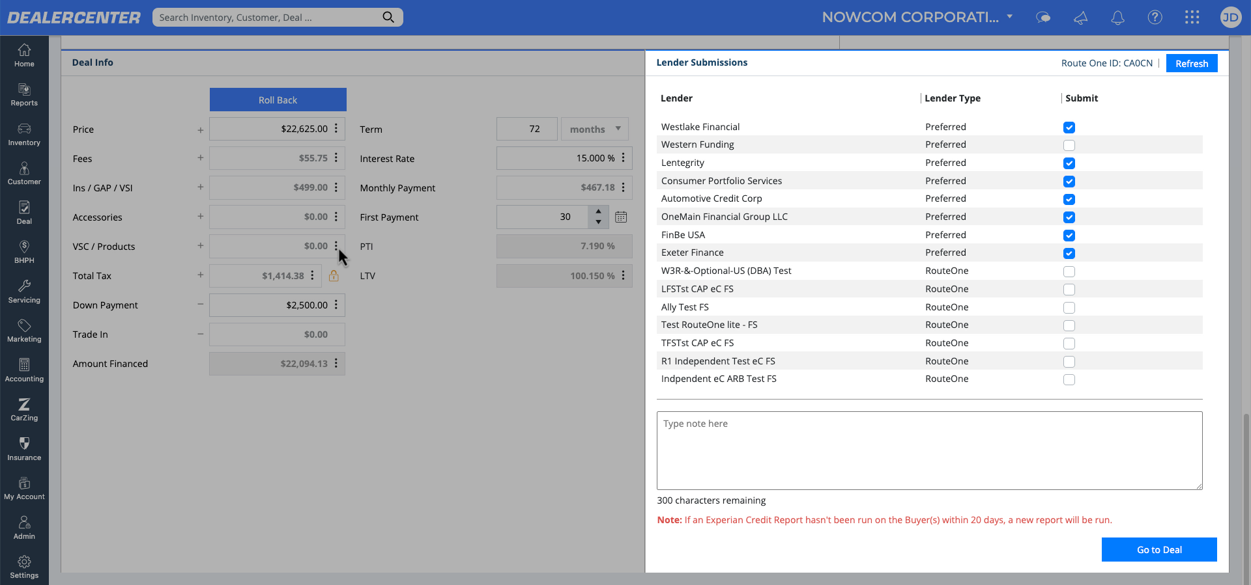Uncheck Lentegrity submit checkbox
This screenshot has width=1251, height=585.
(1069, 163)
